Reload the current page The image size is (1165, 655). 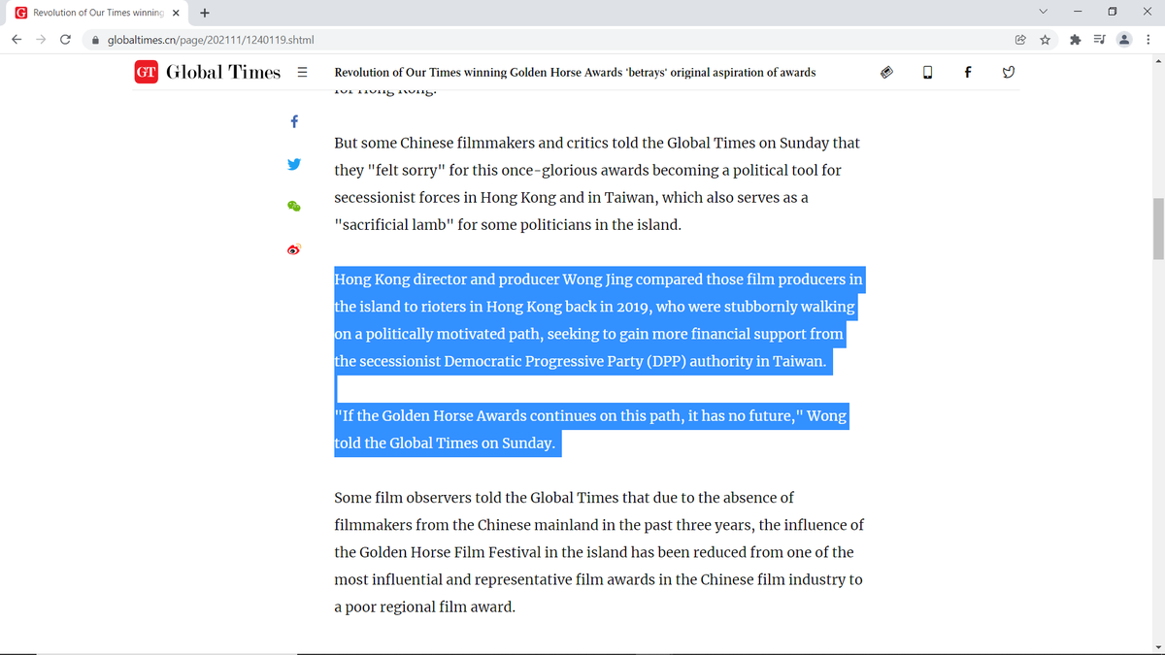coord(65,40)
